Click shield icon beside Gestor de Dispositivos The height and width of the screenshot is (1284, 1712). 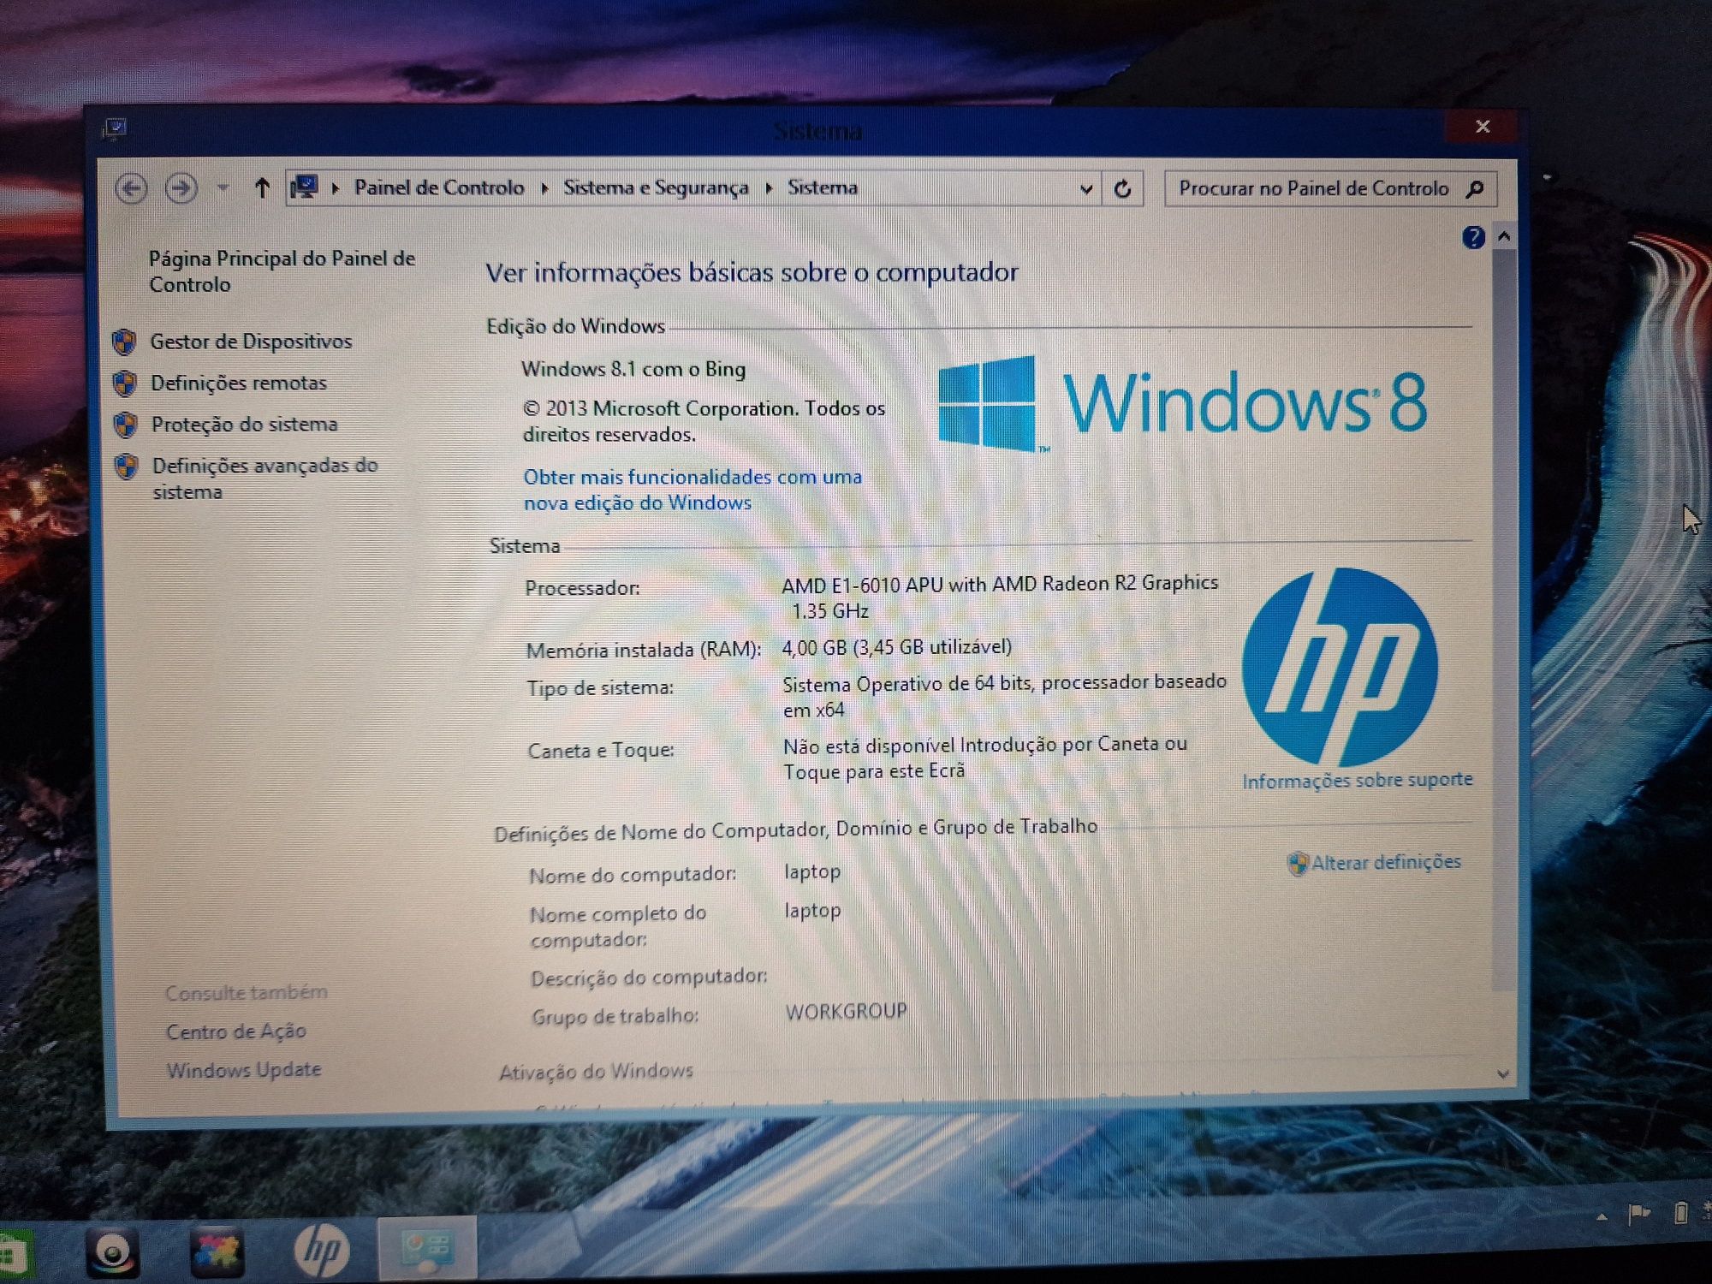coord(125,342)
